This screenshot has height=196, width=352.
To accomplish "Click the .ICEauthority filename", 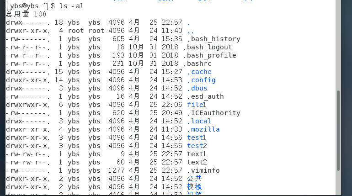I will click(x=213, y=113).
